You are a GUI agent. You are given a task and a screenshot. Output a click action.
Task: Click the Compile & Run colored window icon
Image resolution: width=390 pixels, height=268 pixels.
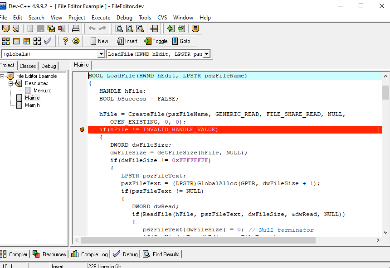27,41
